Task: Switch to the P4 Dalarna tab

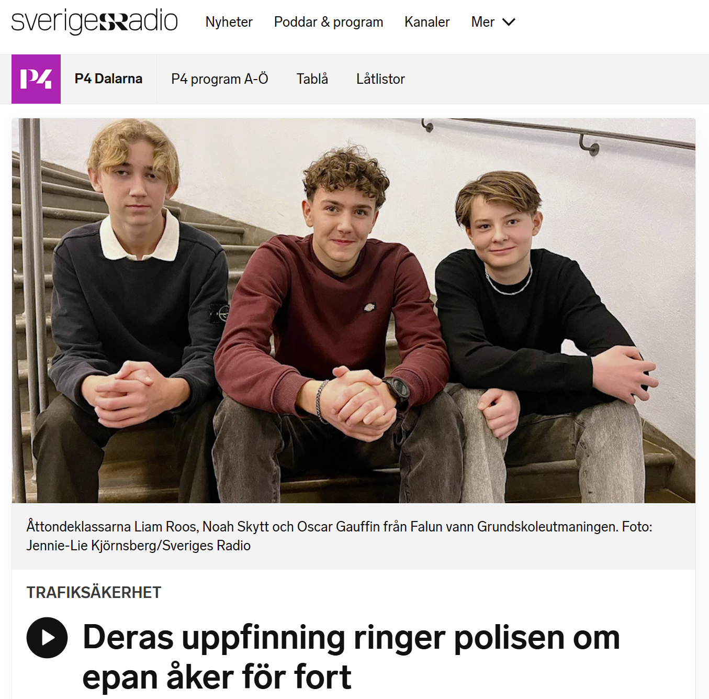Action: tap(108, 79)
